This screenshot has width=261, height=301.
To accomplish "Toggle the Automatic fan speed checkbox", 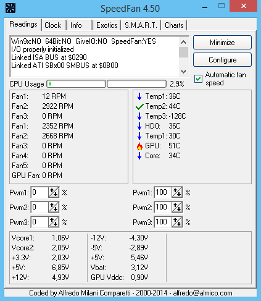I will 198,78.
